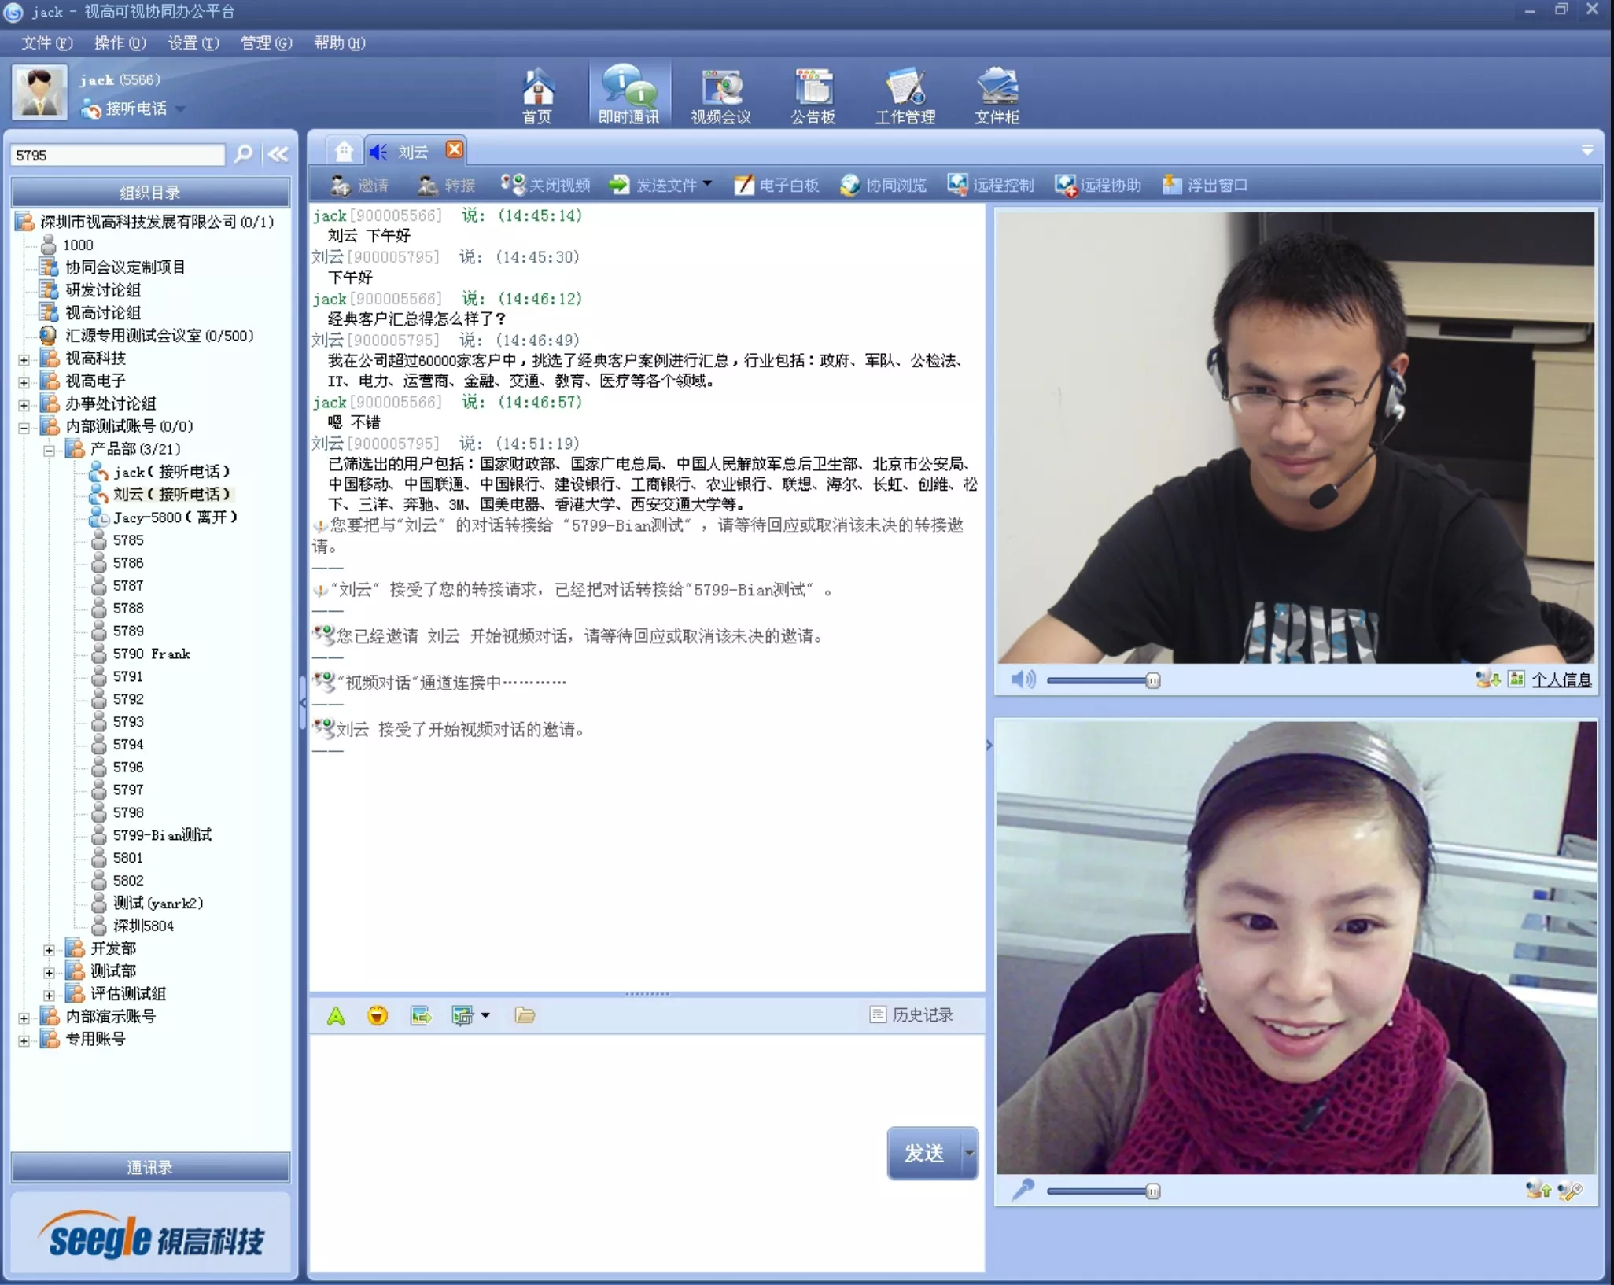This screenshot has width=1614, height=1285.
Task: Click the 公告板 bulletin board icon
Action: pos(813,95)
